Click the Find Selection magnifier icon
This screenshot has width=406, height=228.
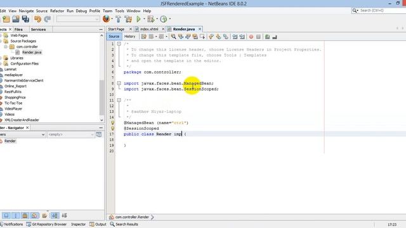click(173, 37)
